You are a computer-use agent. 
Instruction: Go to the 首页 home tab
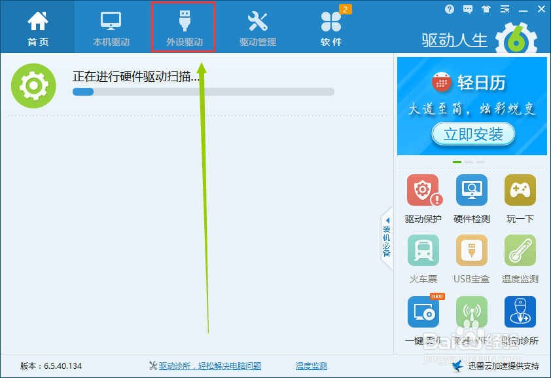(37, 27)
